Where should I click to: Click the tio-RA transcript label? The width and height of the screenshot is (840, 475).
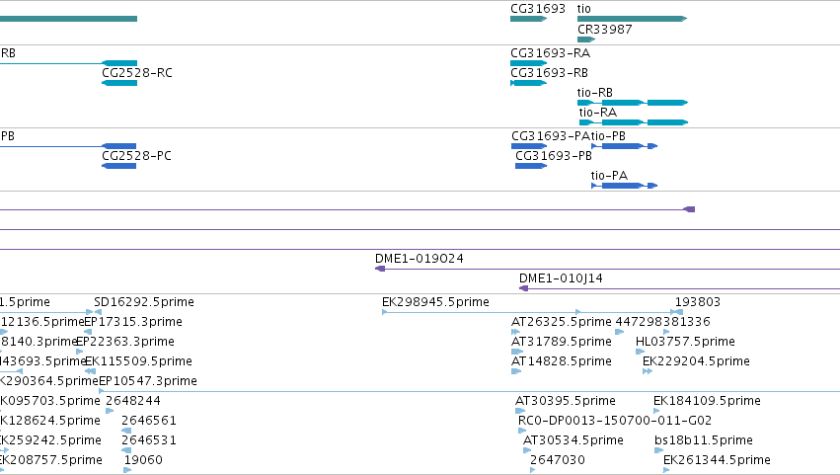pyautogui.click(x=598, y=113)
